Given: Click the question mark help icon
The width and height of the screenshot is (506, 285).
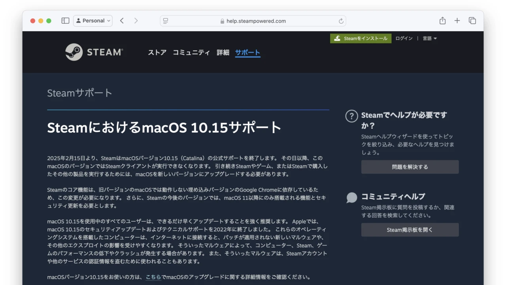Looking at the screenshot, I should coord(351,116).
